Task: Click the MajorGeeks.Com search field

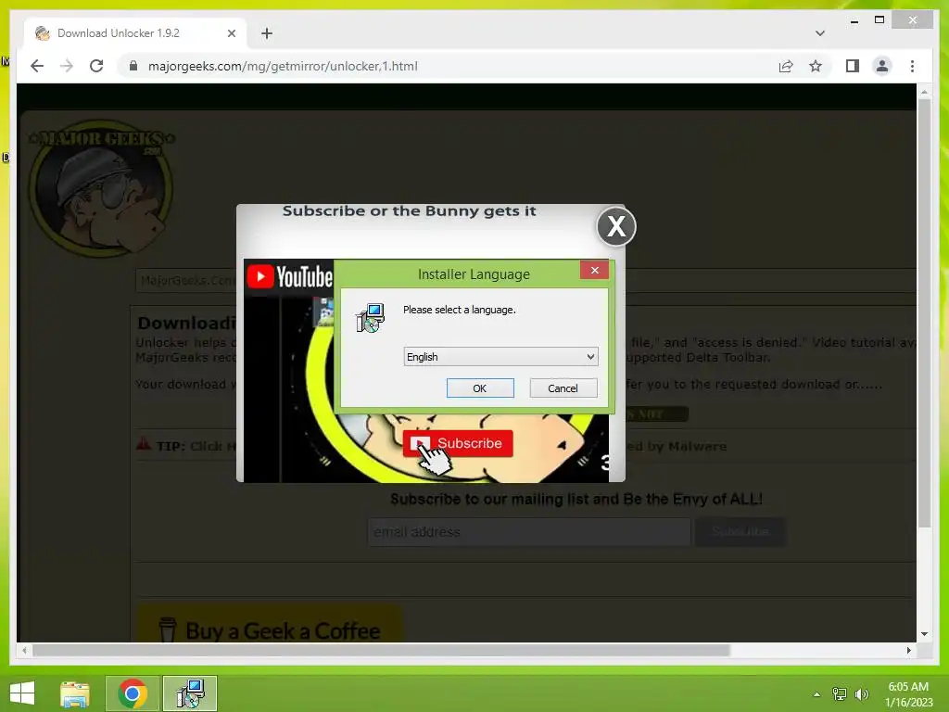Action: (x=185, y=280)
